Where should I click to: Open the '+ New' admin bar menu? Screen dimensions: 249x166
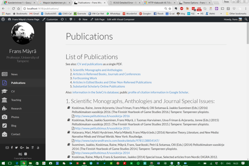coord(83,19)
